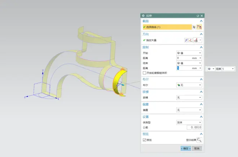Open the 体类型 dropdown set to 实体
The width and height of the screenshot is (238, 157).
(x=189, y=122)
